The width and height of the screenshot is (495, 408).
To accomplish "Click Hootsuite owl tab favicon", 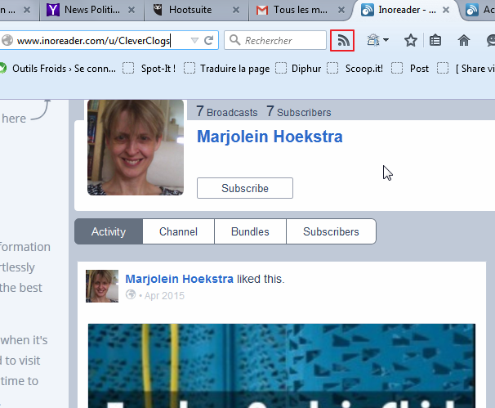I will [x=157, y=10].
